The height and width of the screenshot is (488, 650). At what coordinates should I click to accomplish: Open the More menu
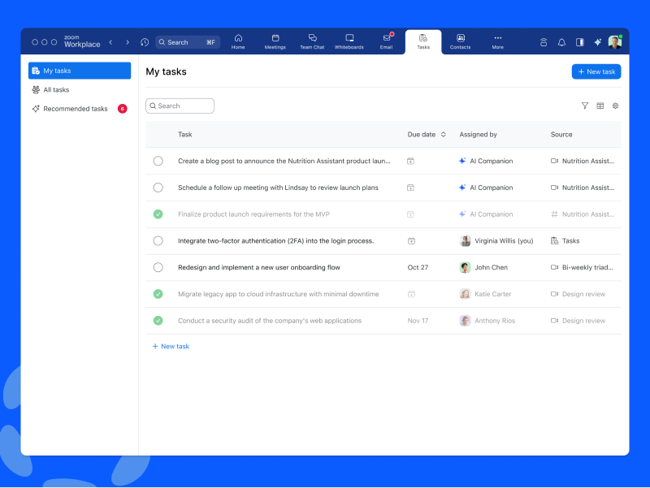(497, 41)
